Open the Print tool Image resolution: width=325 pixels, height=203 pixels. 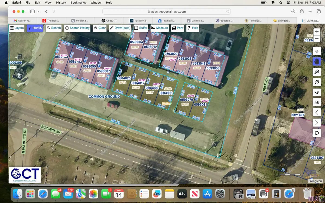[x=177, y=28]
